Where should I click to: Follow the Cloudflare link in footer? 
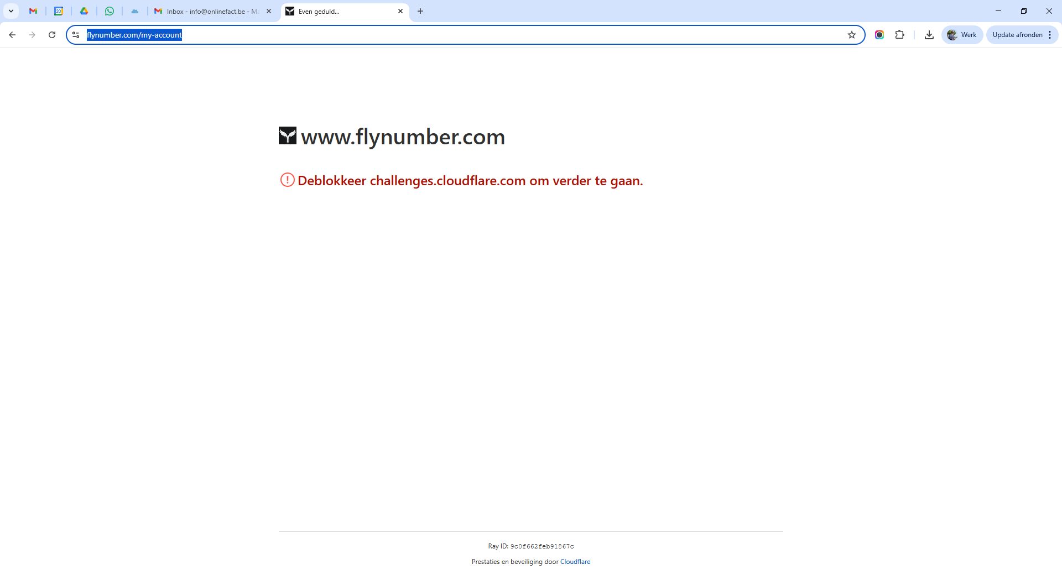[x=575, y=562]
